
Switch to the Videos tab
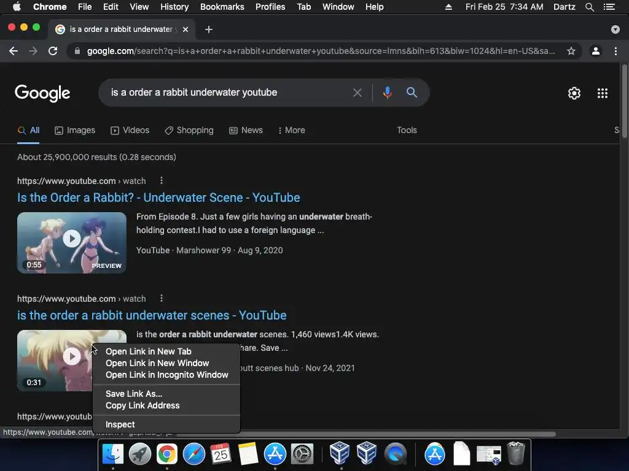tap(130, 130)
